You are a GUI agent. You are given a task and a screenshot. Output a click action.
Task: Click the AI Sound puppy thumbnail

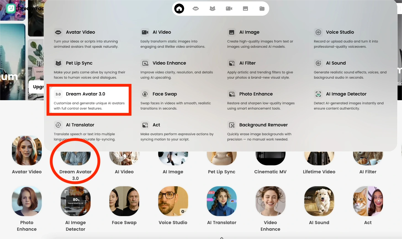point(319,201)
